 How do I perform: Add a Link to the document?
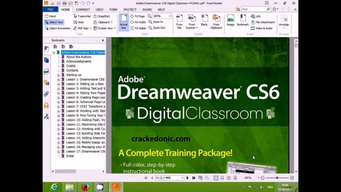256,16
